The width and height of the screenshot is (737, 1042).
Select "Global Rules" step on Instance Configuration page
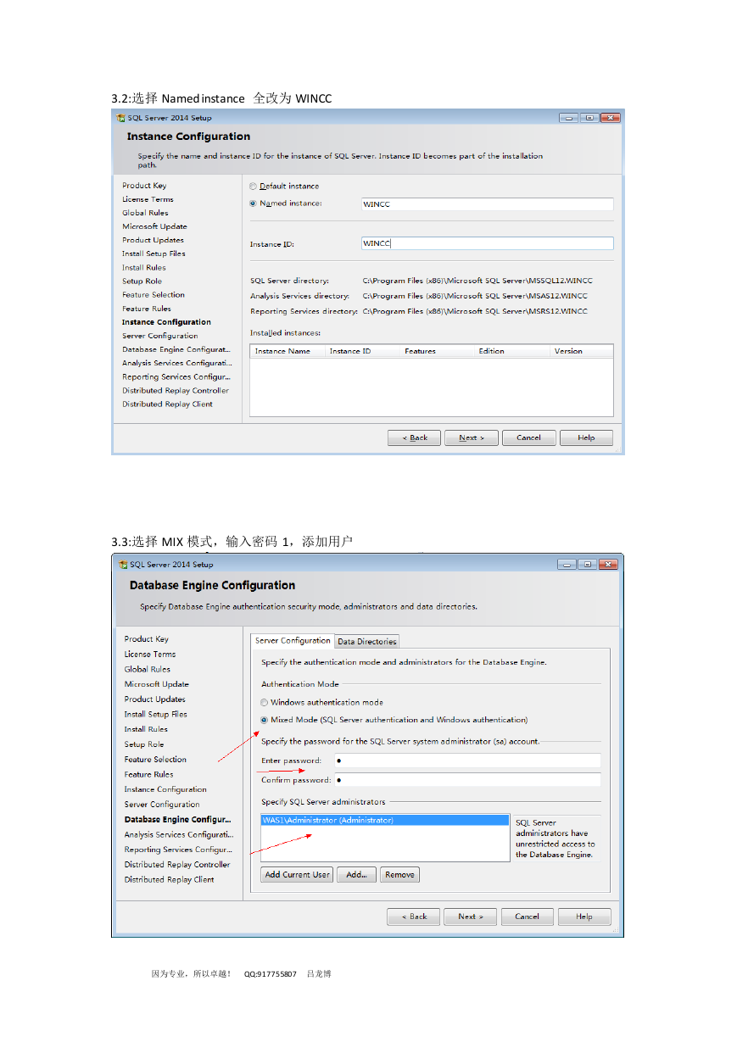[145, 213]
